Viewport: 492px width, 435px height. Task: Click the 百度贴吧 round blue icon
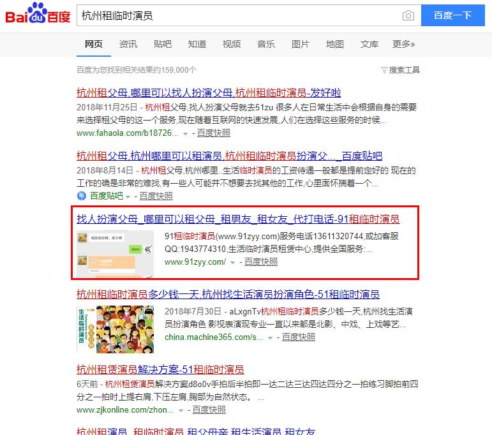tap(81, 196)
